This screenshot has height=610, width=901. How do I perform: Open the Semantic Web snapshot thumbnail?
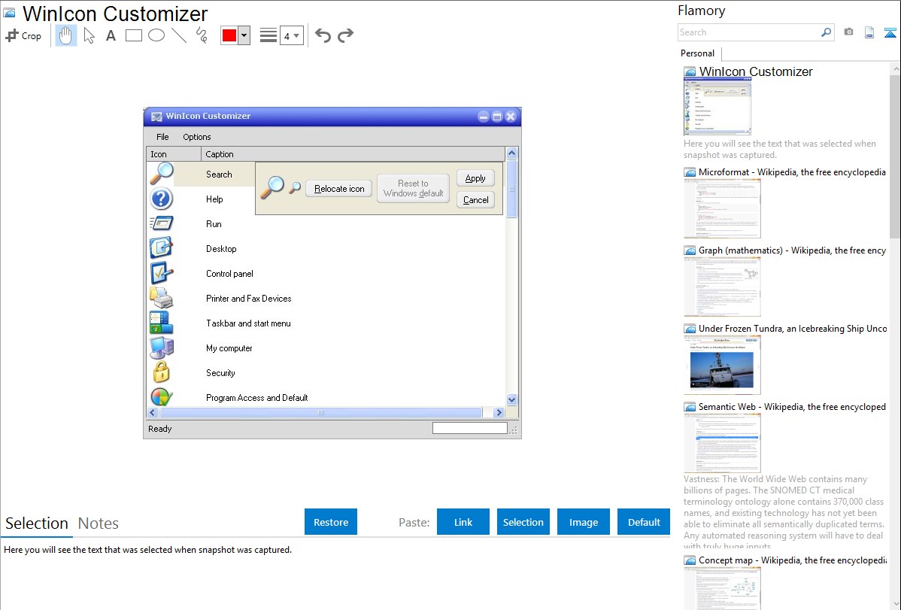pos(722,443)
